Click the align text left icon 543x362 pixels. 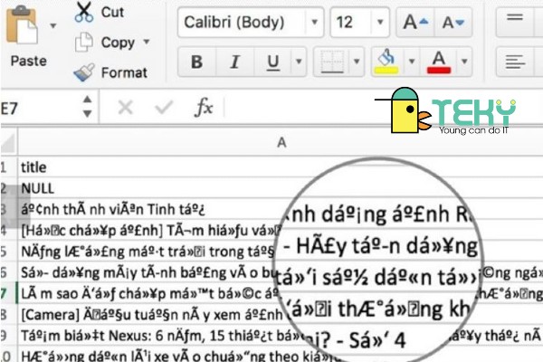click(515, 62)
